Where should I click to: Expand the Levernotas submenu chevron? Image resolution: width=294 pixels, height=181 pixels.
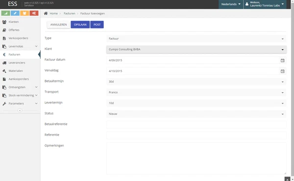pos(36,46)
